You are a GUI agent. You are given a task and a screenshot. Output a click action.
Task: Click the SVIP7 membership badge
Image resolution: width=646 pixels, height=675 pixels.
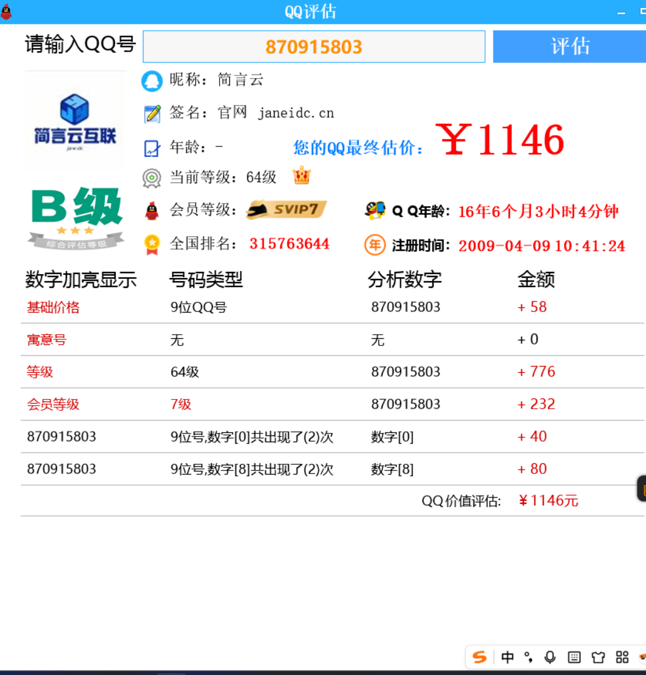(286, 210)
